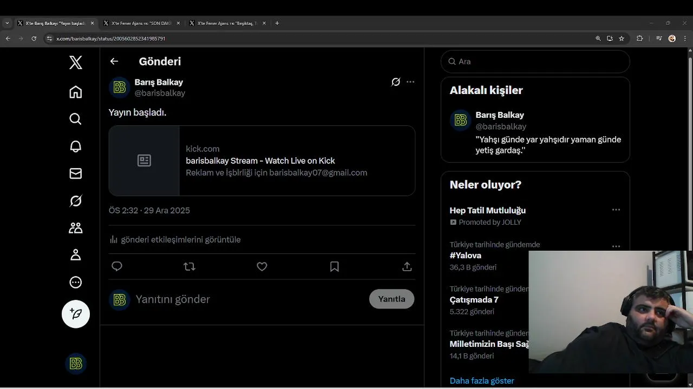Image resolution: width=693 pixels, height=389 pixels.
Task: Open @barisbalkay handle under post author
Action: tap(160, 93)
